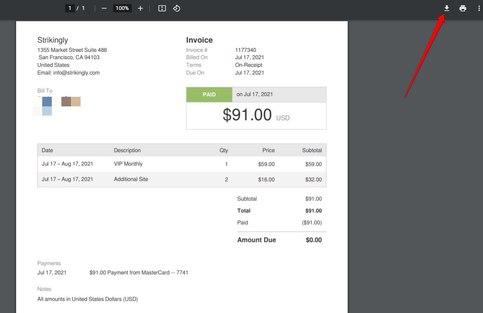The image size is (483, 313).
Task: Select quantity 2 for Additional Site
Action: coord(226,179)
